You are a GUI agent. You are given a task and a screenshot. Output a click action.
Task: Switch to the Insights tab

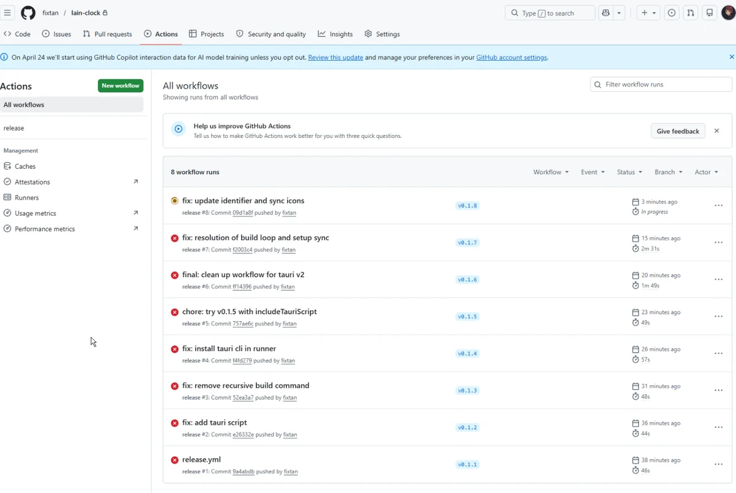335,34
